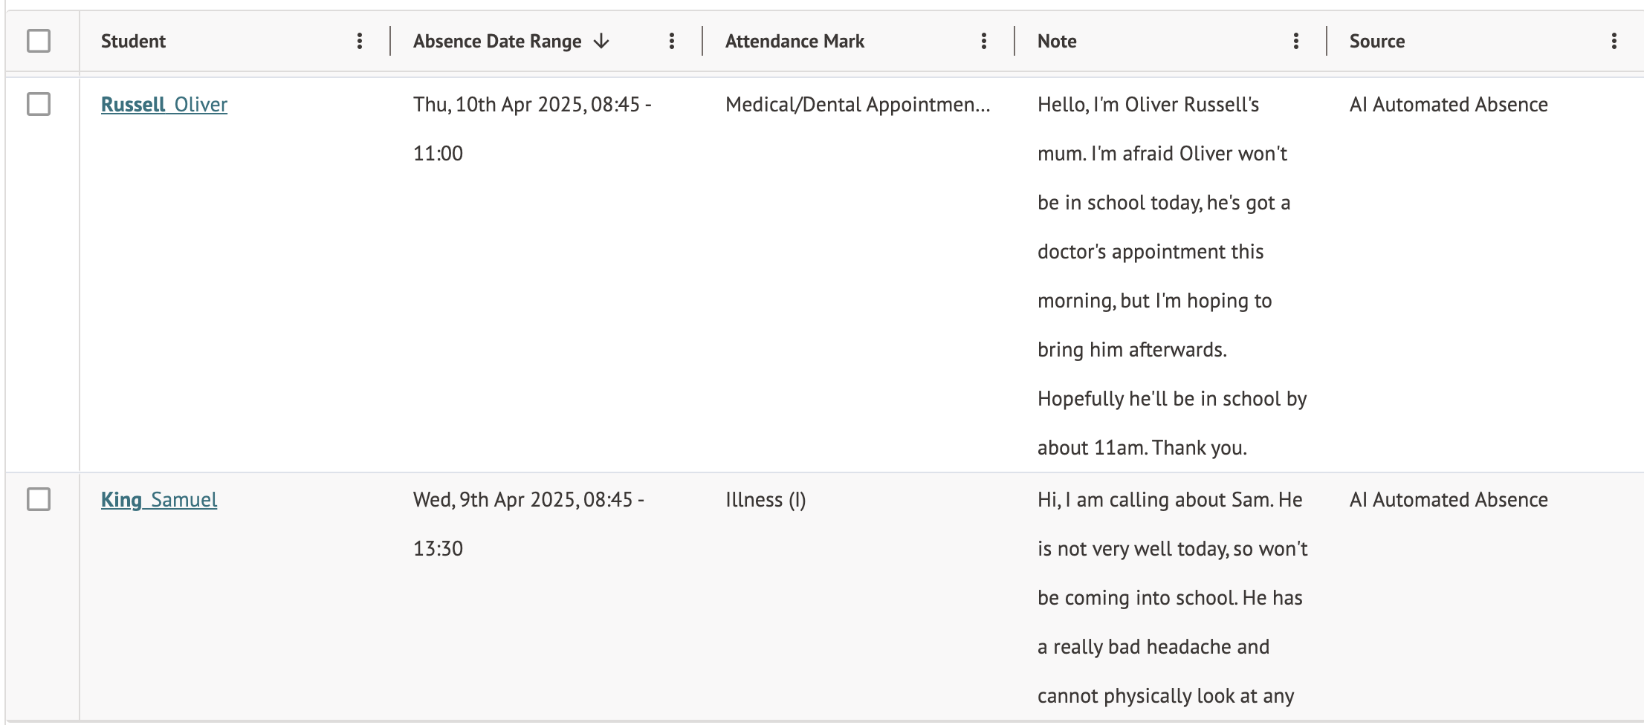Open Absence Date Range column options menu
Viewport: 1644px width, 725px height.
coord(672,42)
